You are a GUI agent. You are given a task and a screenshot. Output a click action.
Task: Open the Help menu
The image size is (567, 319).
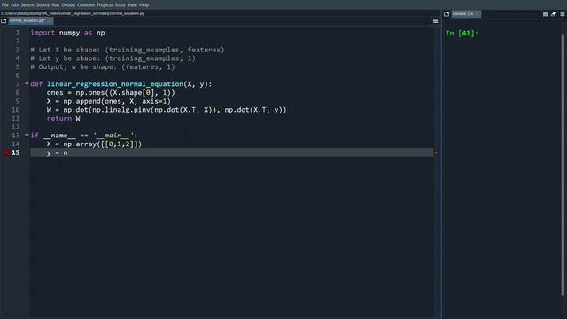tap(144, 5)
